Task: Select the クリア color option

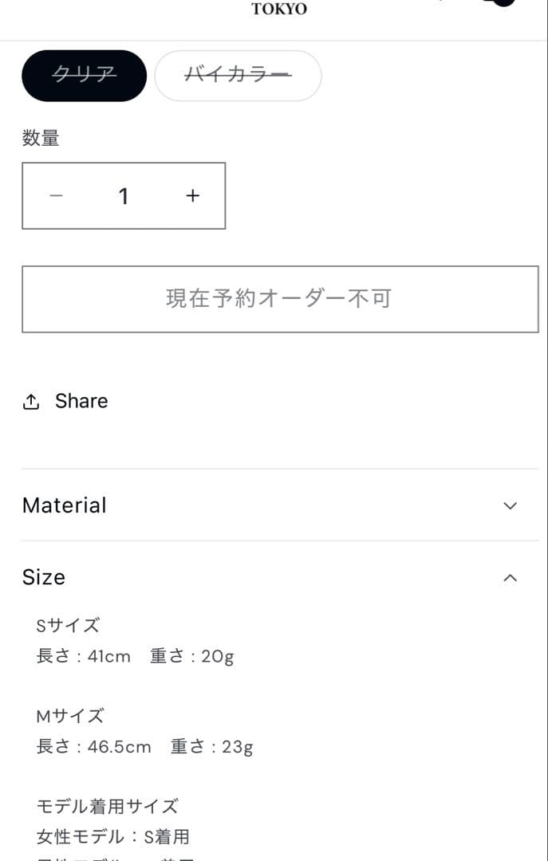Action: 84,76
